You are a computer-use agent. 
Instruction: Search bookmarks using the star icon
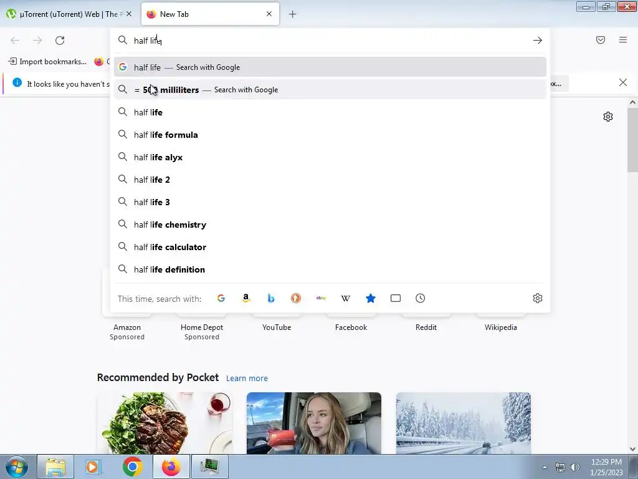(x=371, y=298)
